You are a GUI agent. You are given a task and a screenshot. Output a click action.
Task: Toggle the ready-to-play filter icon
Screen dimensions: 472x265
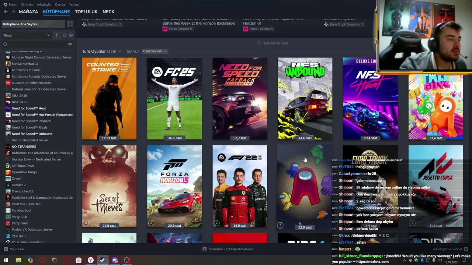[x=71, y=35]
